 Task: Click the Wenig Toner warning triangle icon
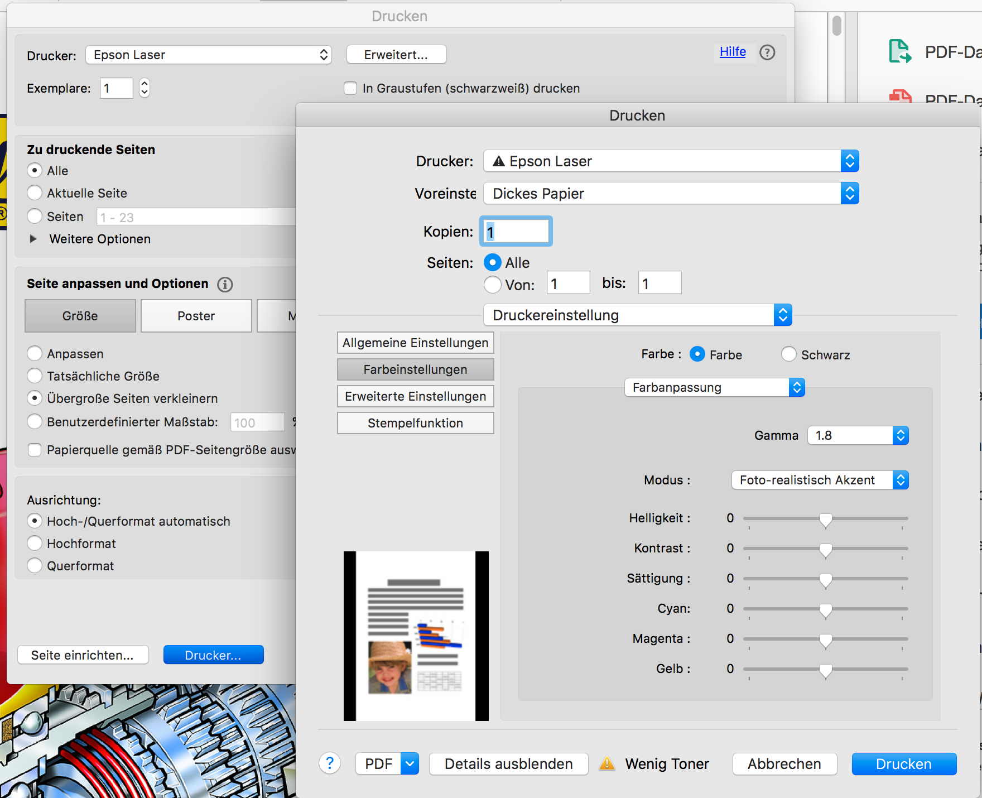606,763
